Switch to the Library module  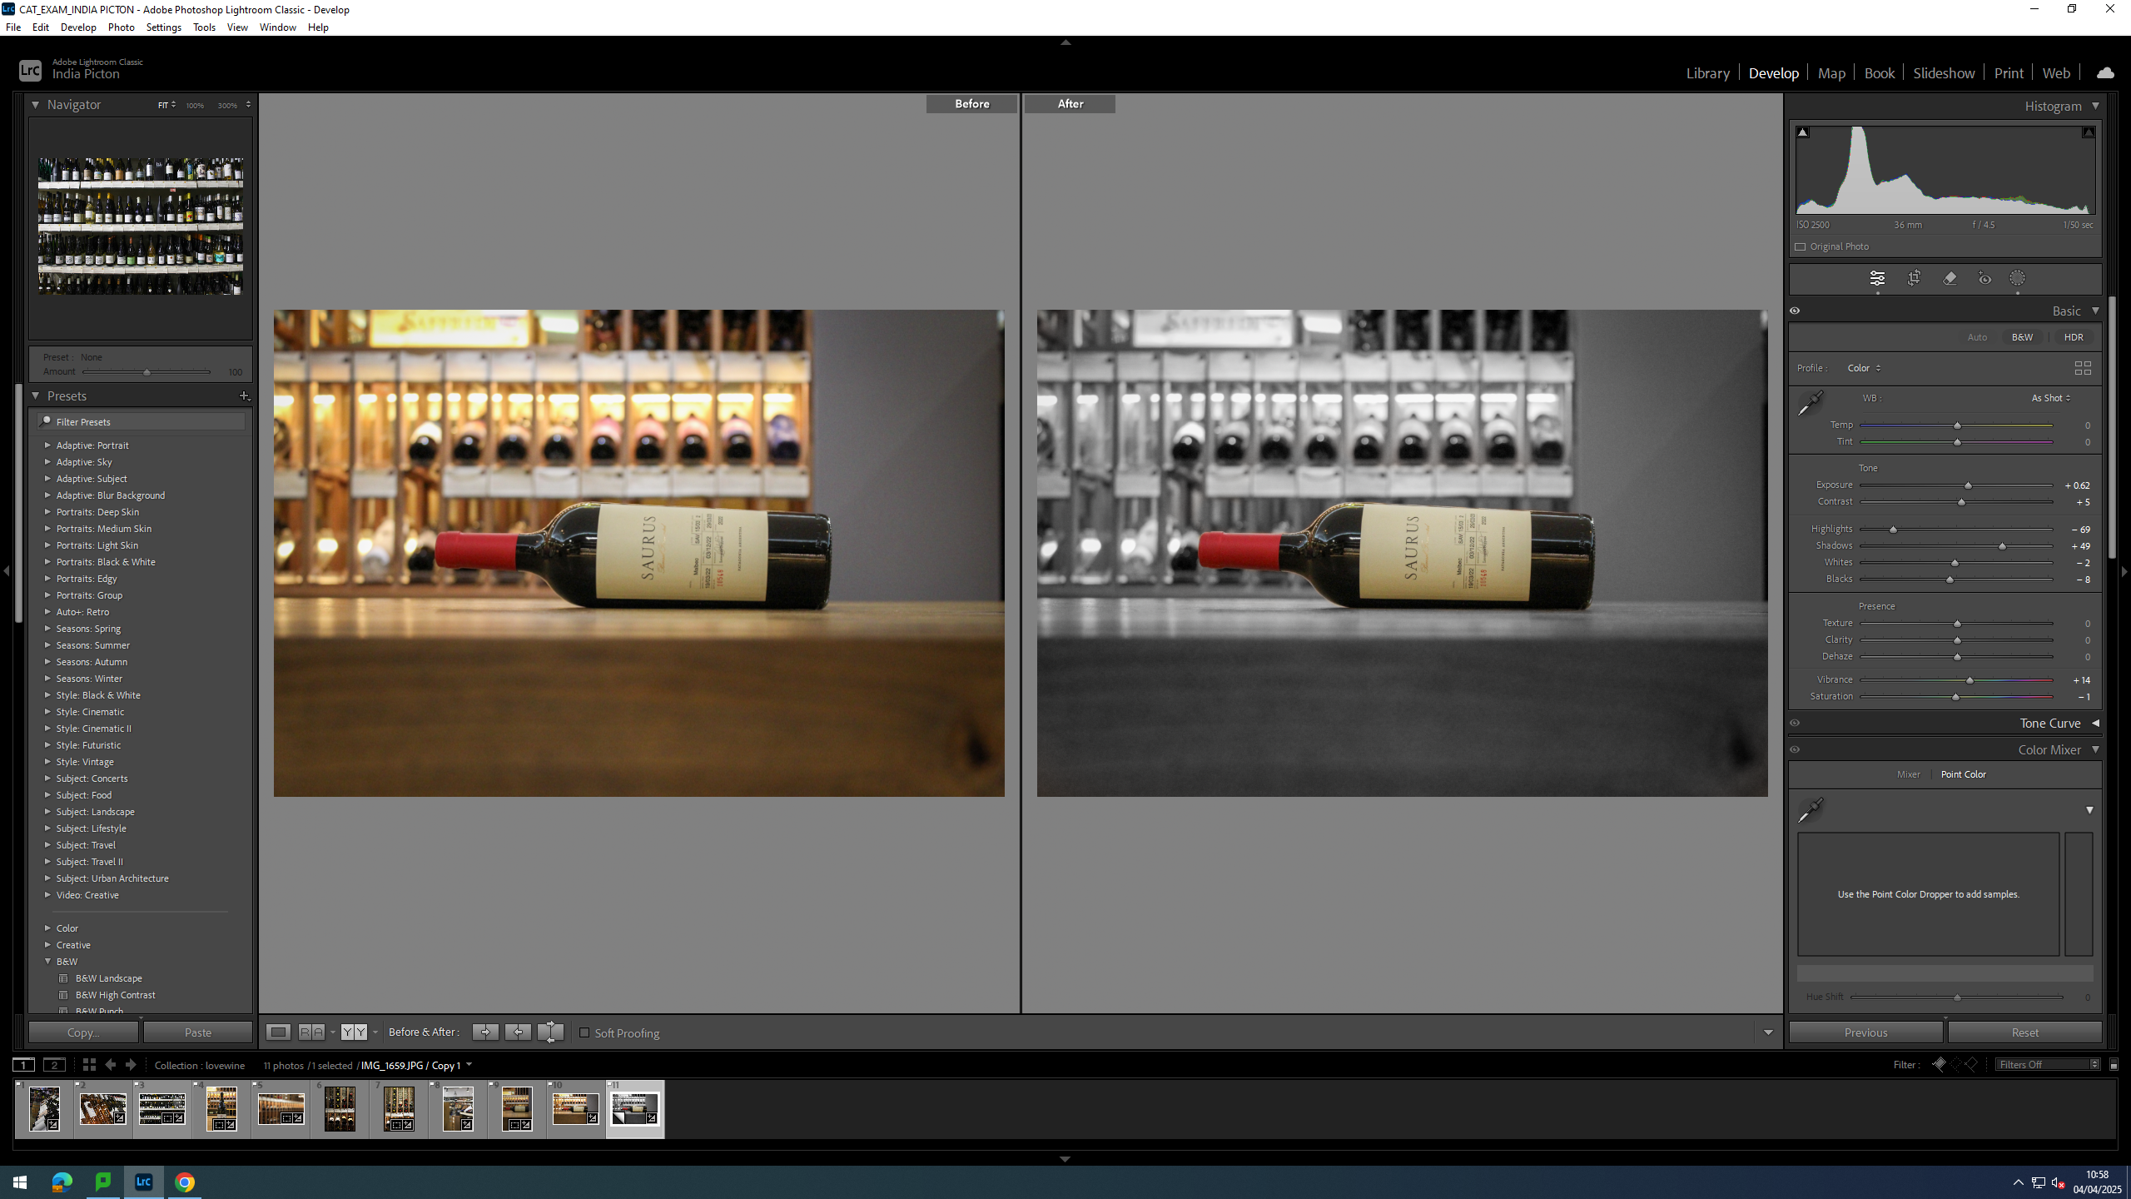1707,73
